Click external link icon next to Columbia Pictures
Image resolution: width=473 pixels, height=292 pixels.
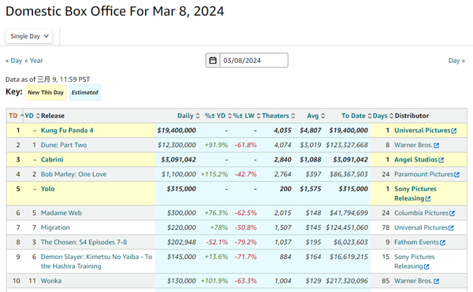point(452,213)
